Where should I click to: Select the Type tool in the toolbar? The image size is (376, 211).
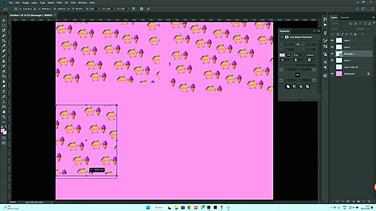(4, 91)
